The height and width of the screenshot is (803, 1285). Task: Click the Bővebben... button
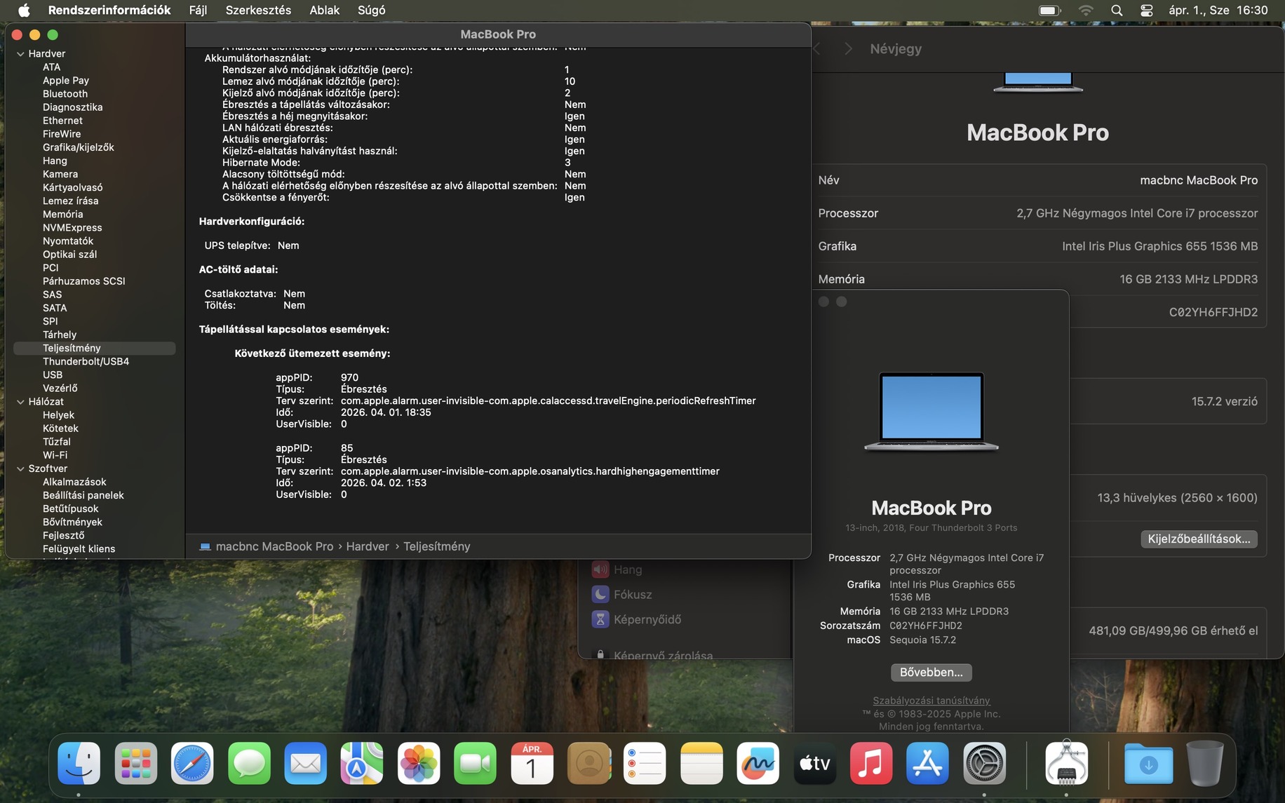(x=931, y=672)
